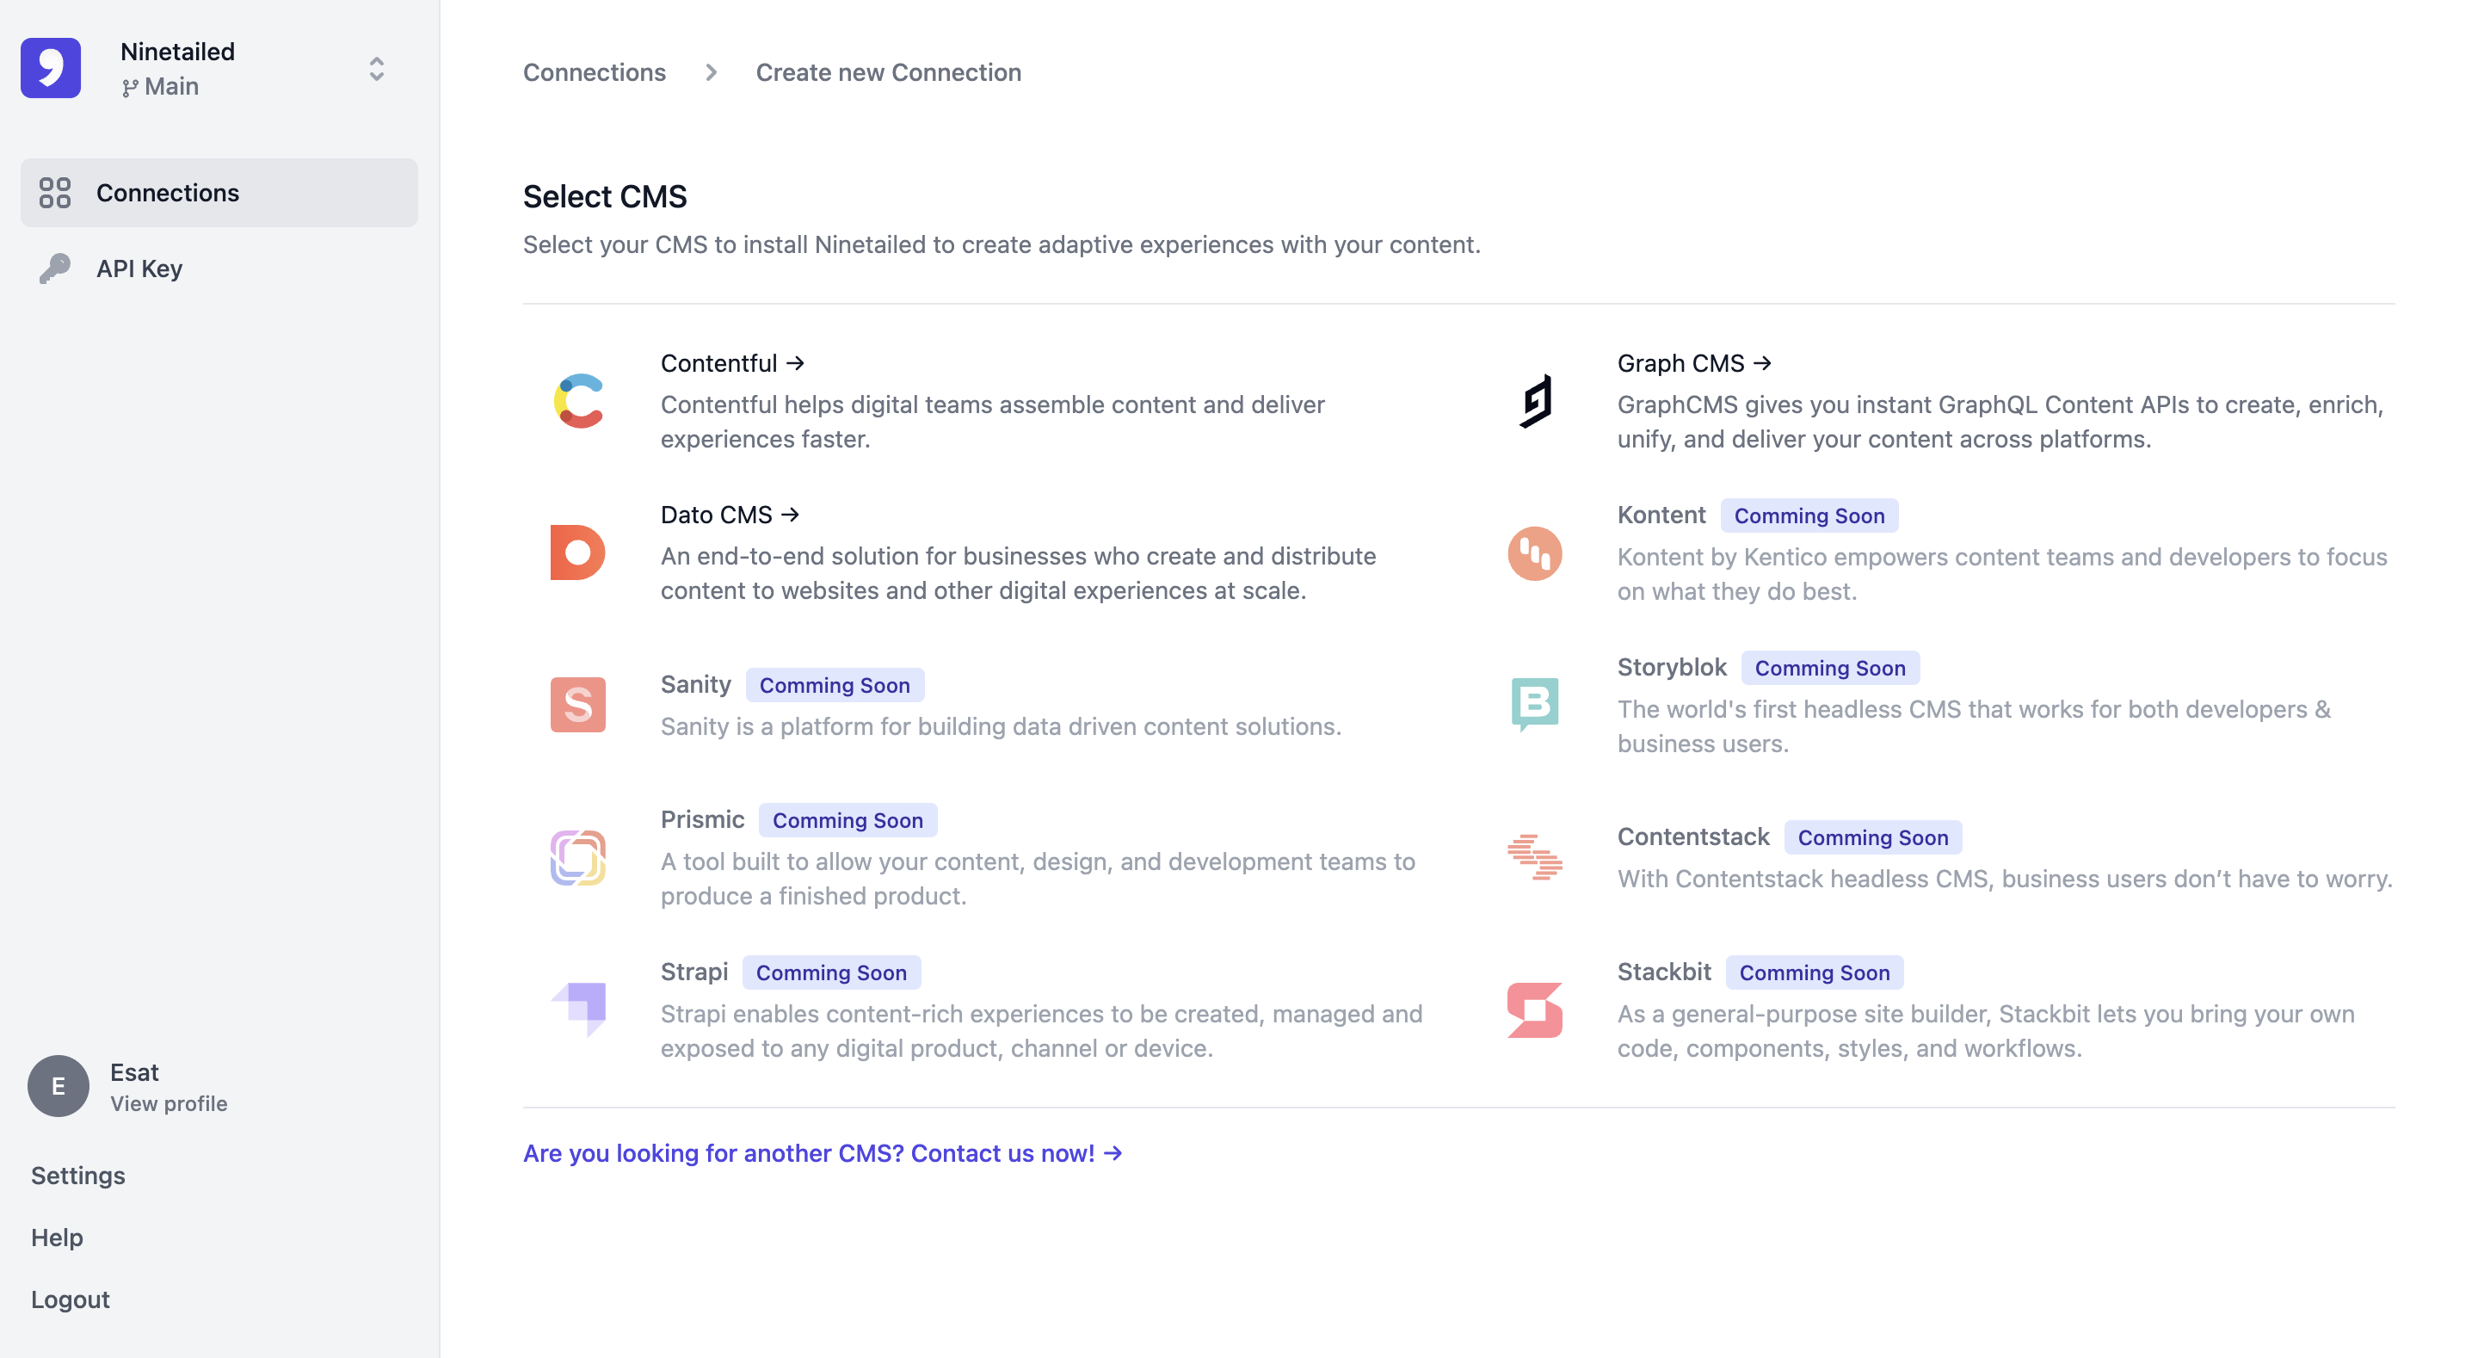Click Comming Soon badge next to Sanity
The height and width of the screenshot is (1358, 2478).
835,685
